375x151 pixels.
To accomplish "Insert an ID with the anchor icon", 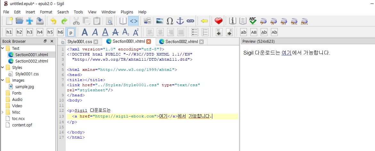I will pos(180,21).
